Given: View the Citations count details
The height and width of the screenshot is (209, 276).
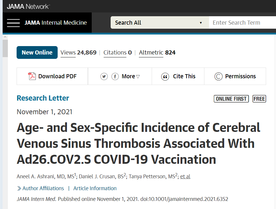Looking at the screenshot, I should (118, 52).
